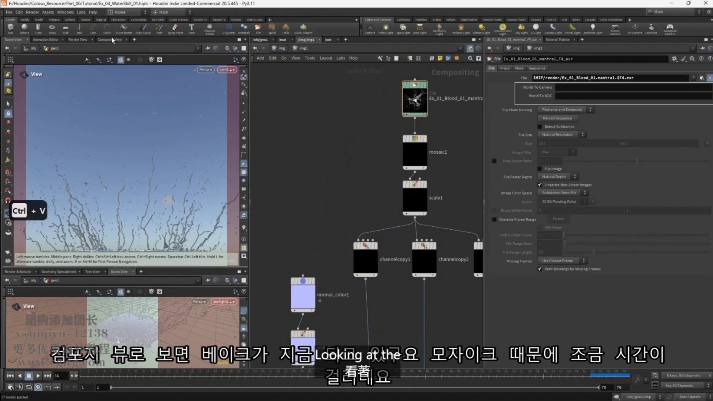Enable the Flip Image checkbox
The height and width of the screenshot is (401, 713).
click(540, 169)
